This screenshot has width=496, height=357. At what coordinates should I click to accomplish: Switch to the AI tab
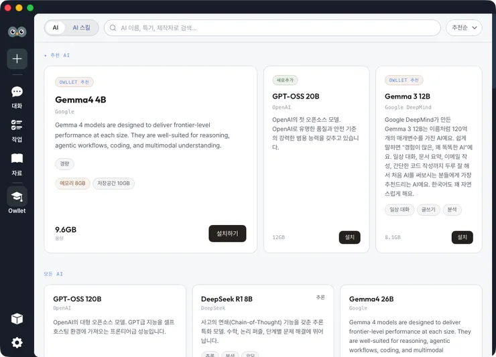pos(56,28)
